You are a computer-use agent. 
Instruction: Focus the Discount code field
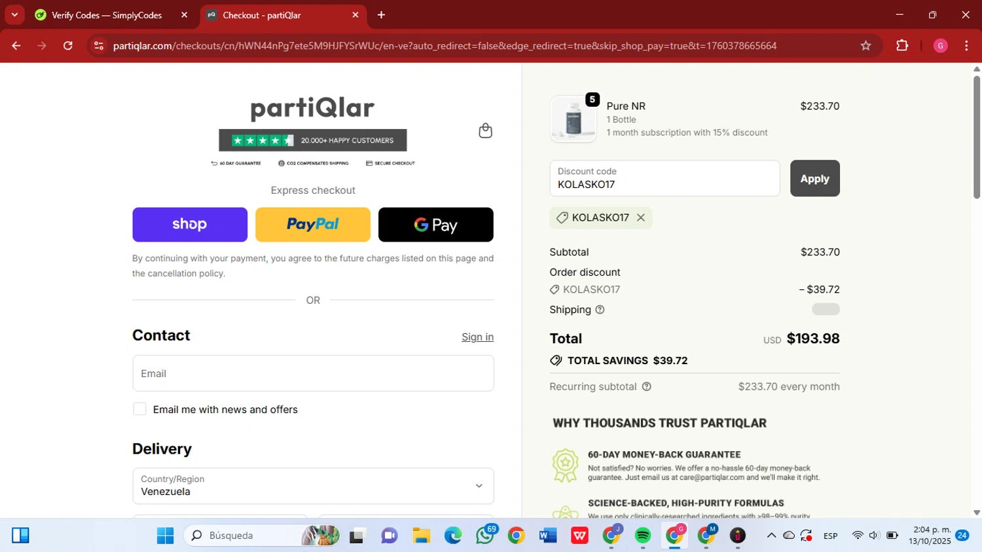664,178
